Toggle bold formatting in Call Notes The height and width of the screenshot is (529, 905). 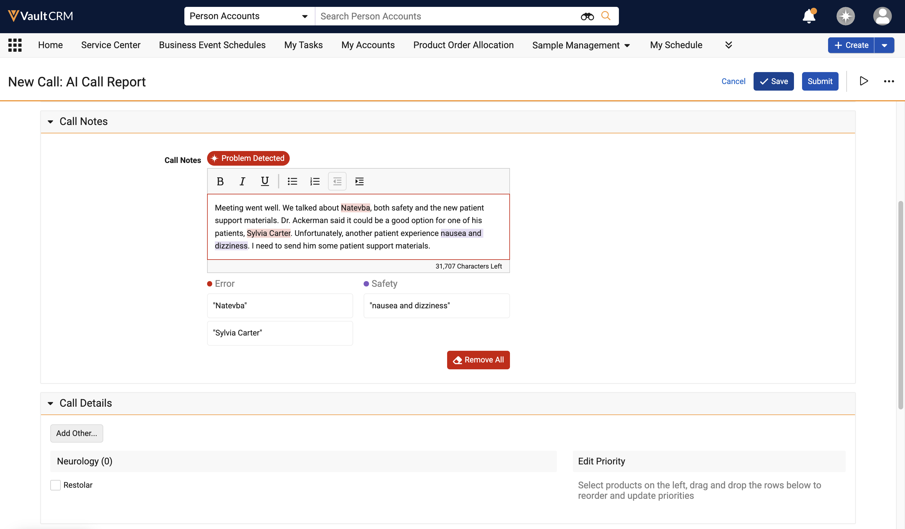(x=220, y=181)
